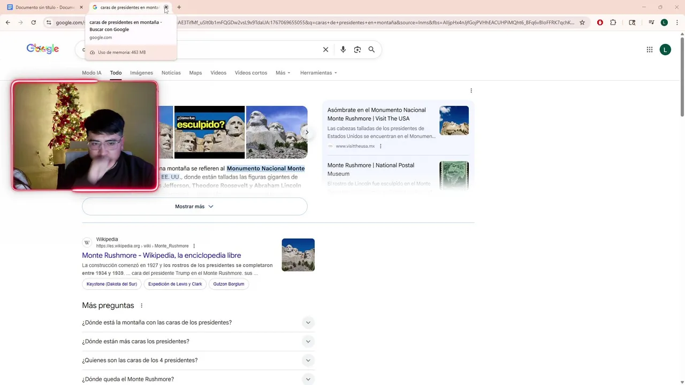Screen dimensions: 685x385
Task: Open 'Asómbrate en el Monumento Nacional' link
Action: [377, 114]
